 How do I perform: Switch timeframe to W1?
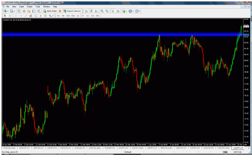tap(93, 16)
